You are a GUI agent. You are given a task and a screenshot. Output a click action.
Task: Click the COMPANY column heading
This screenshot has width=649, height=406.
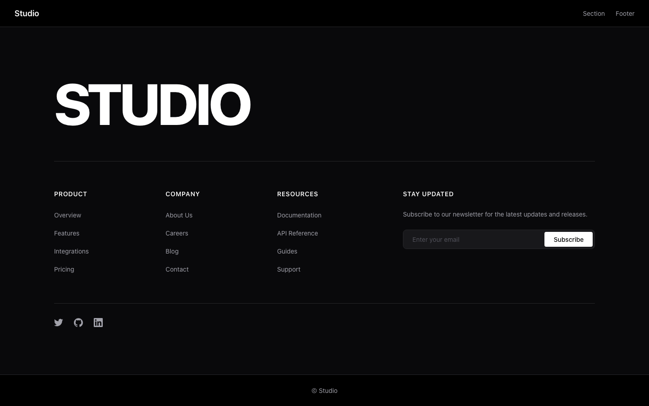pyautogui.click(x=183, y=194)
